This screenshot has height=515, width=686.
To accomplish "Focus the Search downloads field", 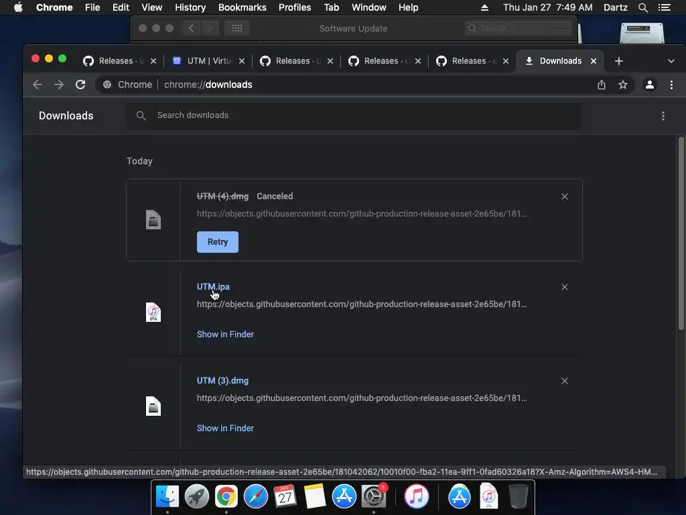I will coord(354,115).
